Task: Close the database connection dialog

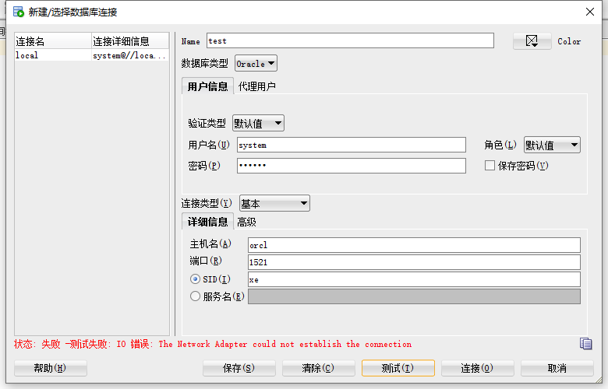Action: (x=590, y=12)
